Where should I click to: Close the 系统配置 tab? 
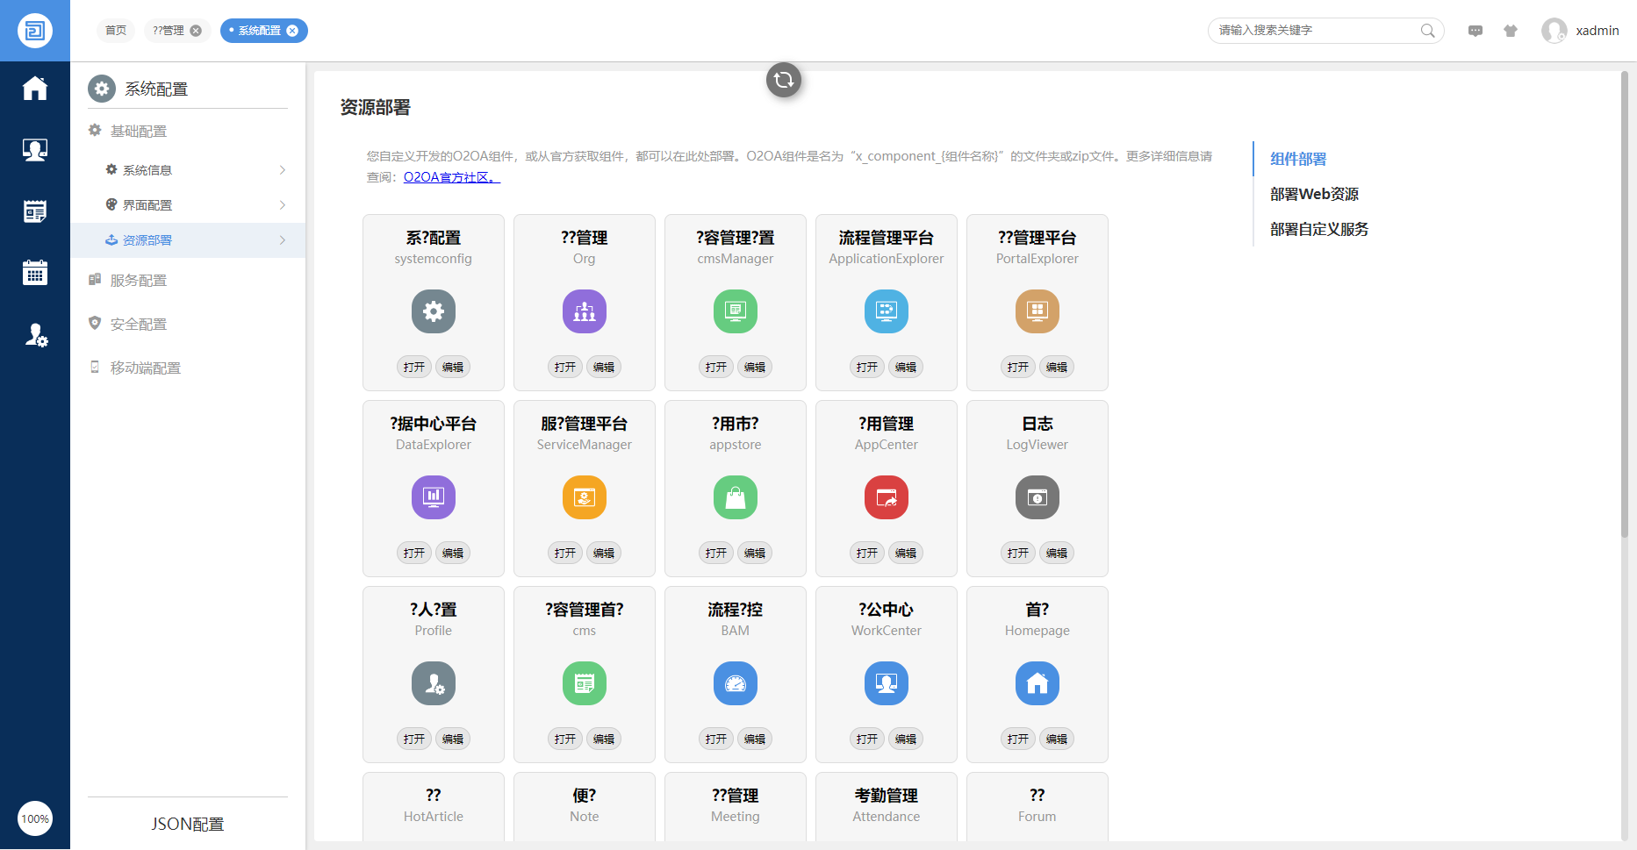293,31
